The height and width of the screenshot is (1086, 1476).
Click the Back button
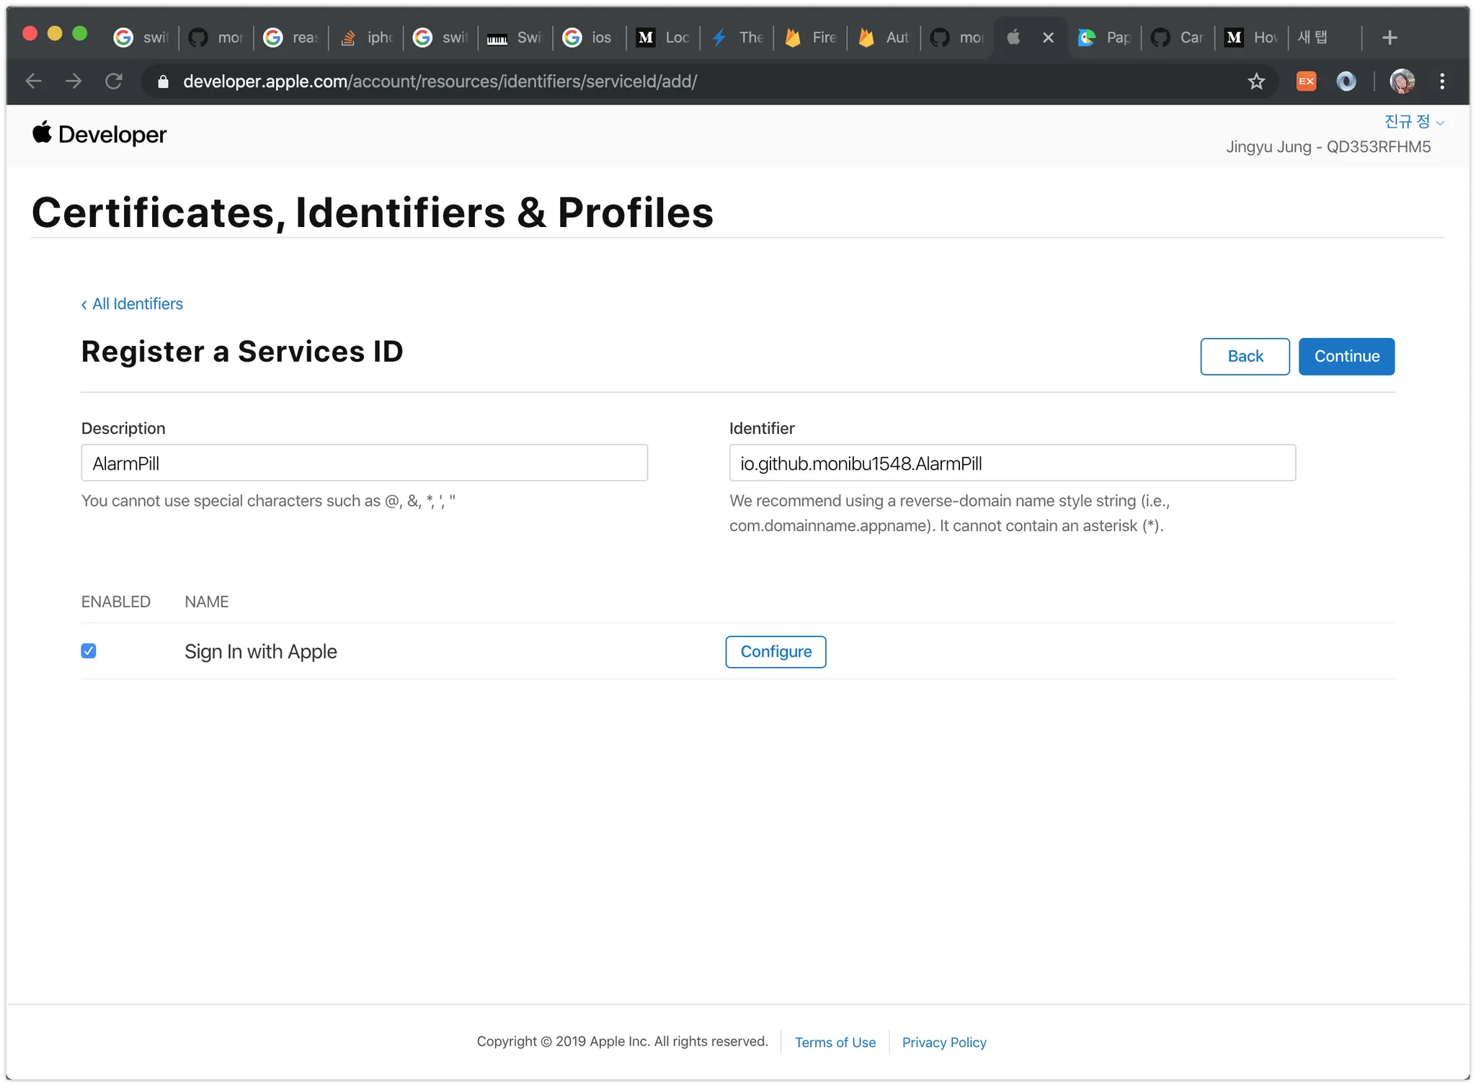(x=1245, y=356)
